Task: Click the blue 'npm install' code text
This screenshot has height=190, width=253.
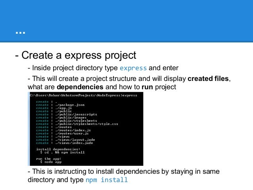Action: pyautogui.click(x=107, y=180)
